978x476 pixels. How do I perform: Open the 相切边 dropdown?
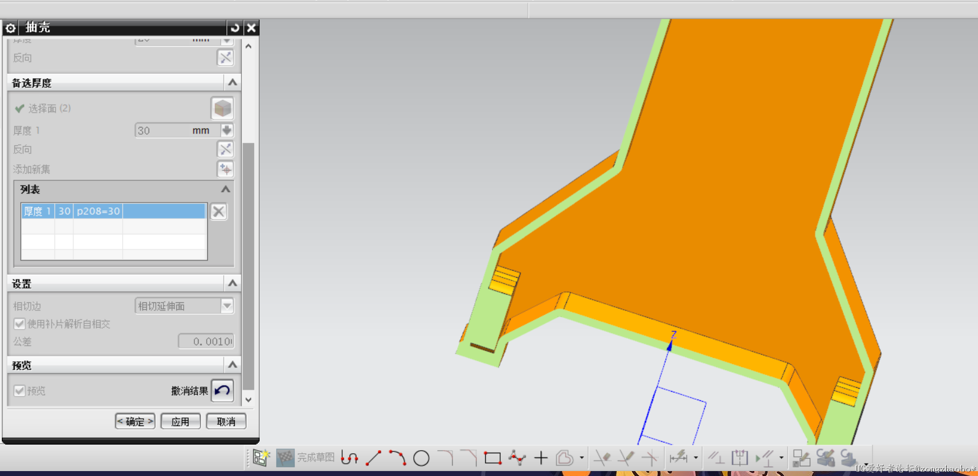184,306
